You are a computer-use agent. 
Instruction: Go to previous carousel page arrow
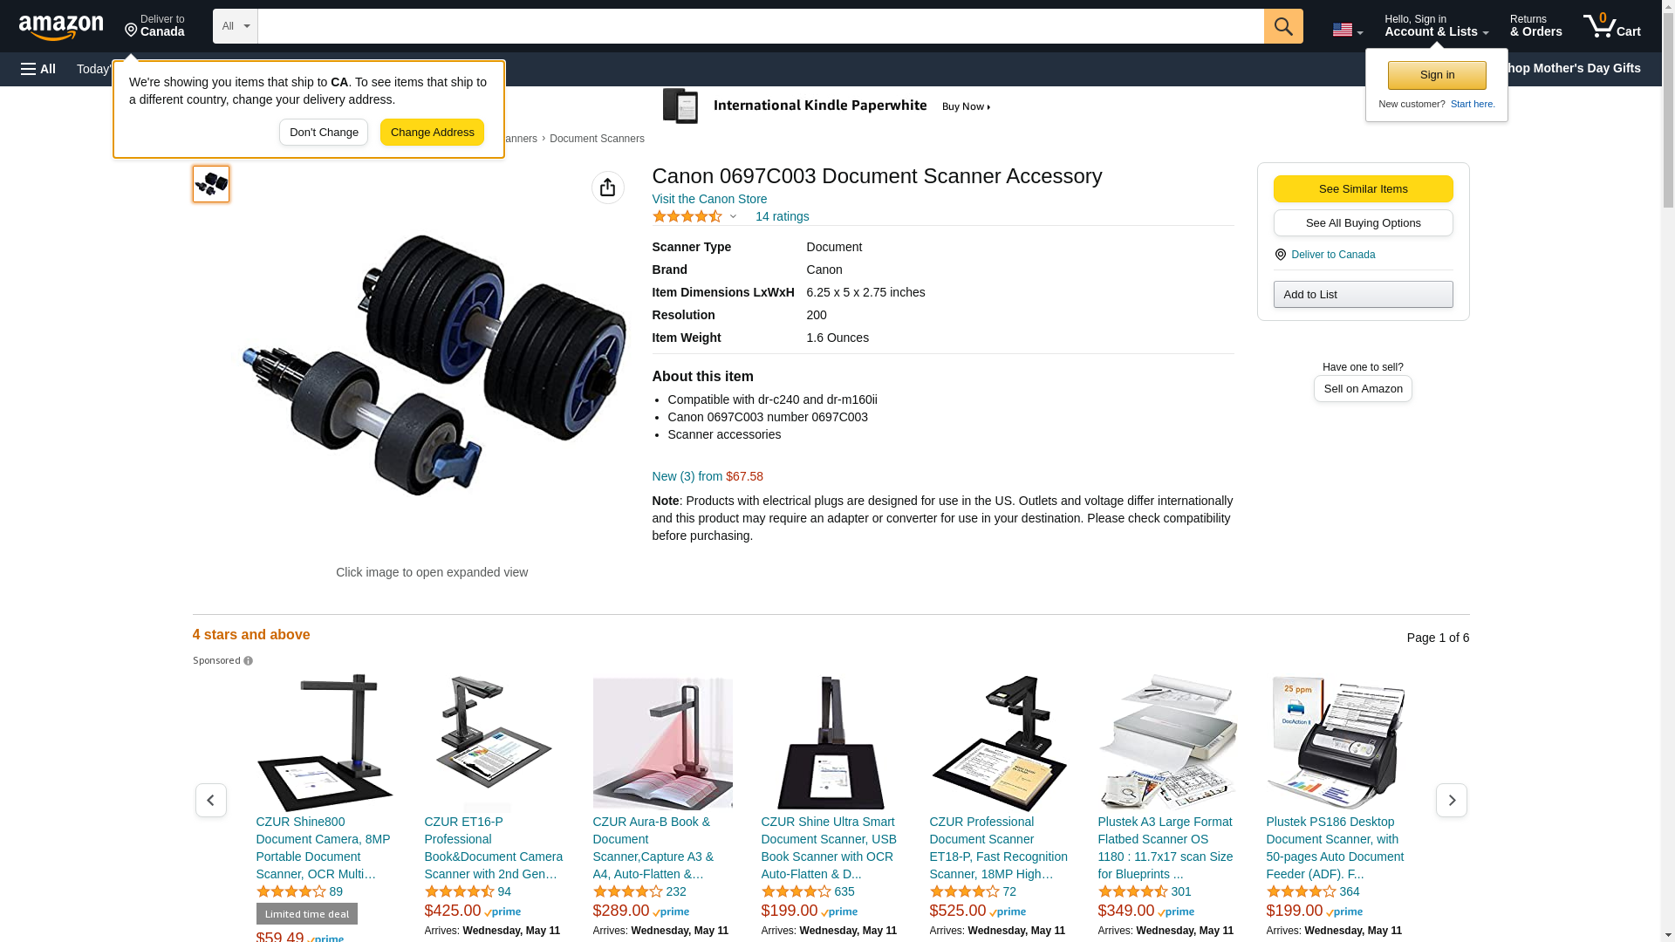tap(210, 800)
